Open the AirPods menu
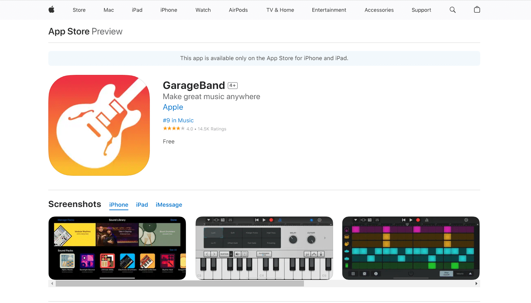 (238, 10)
